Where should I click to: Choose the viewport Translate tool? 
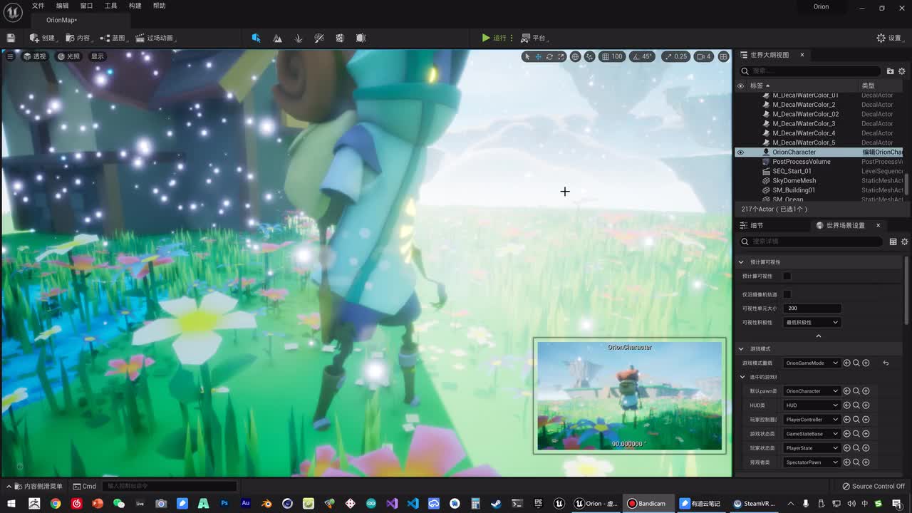pos(538,56)
